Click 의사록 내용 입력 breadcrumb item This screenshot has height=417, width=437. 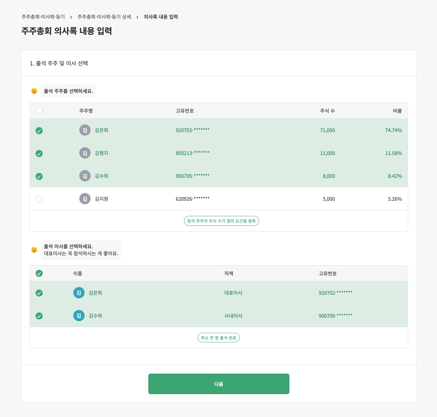(x=160, y=17)
